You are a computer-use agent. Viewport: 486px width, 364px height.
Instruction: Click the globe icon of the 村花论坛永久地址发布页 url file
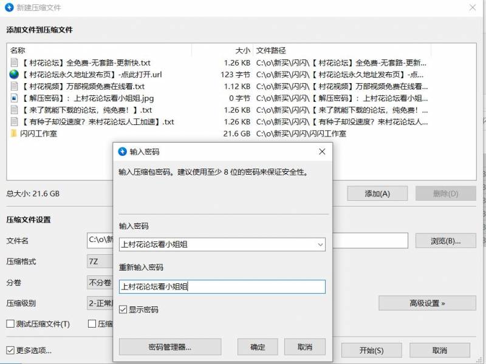pyautogui.click(x=13, y=75)
